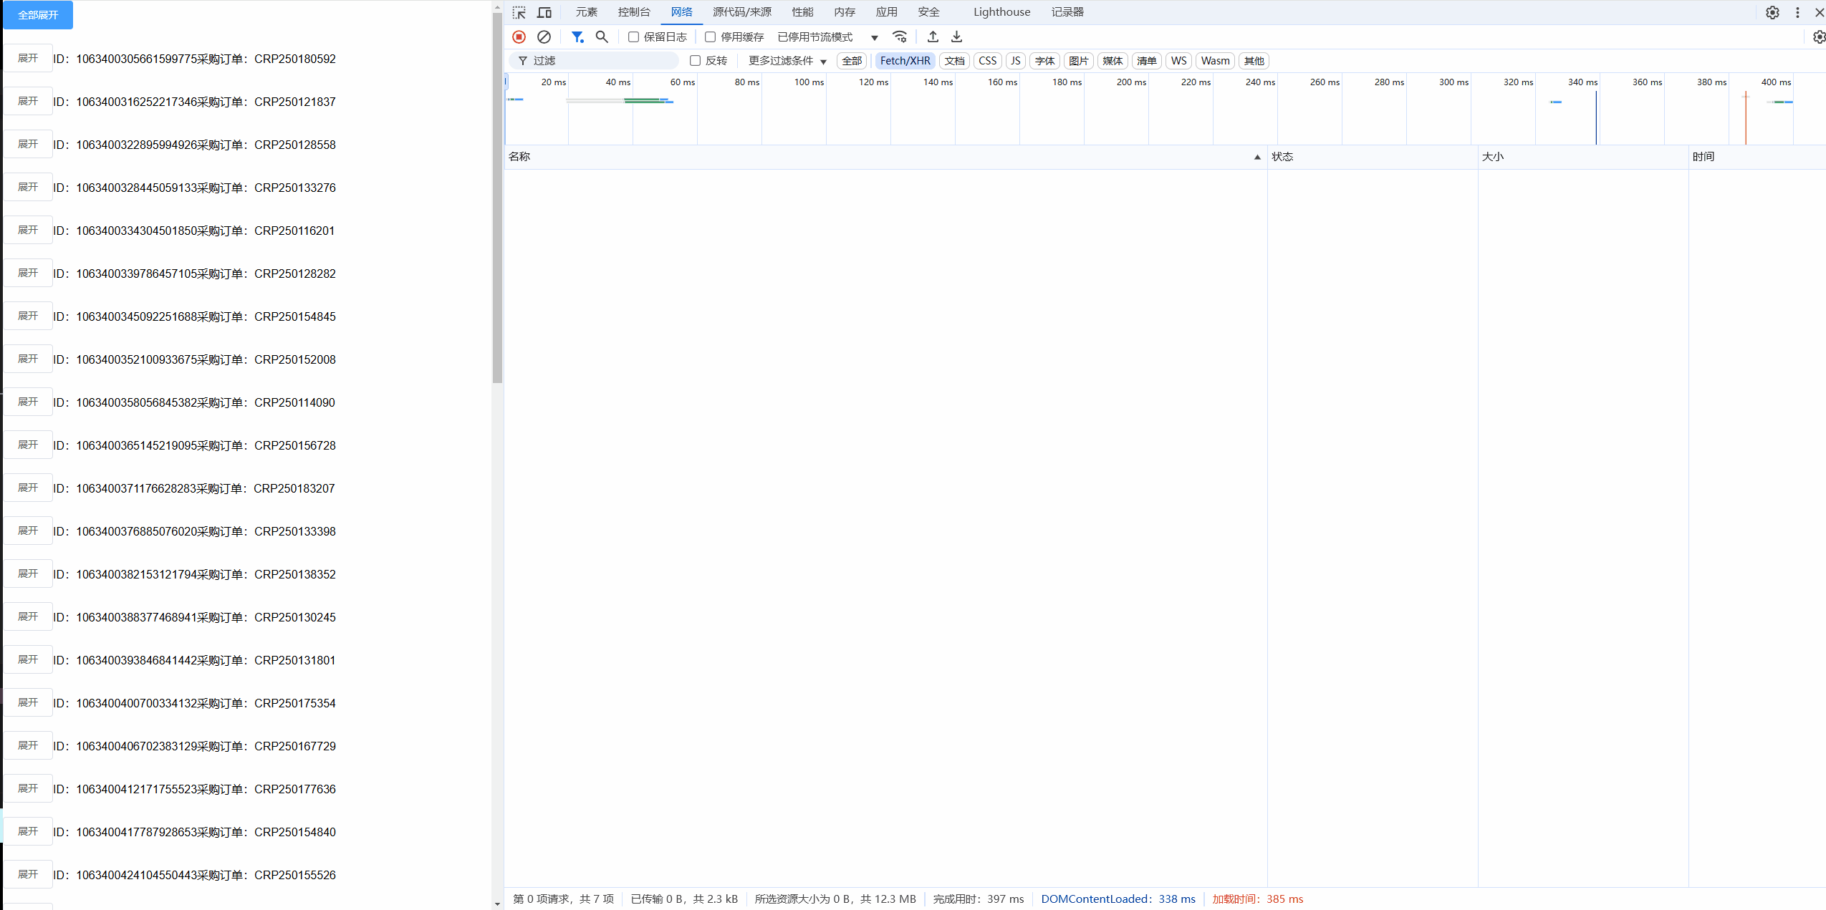Open the Lighthouse tab
The height and width of the screenshot is (910, 1826).
coord(1001,12)
